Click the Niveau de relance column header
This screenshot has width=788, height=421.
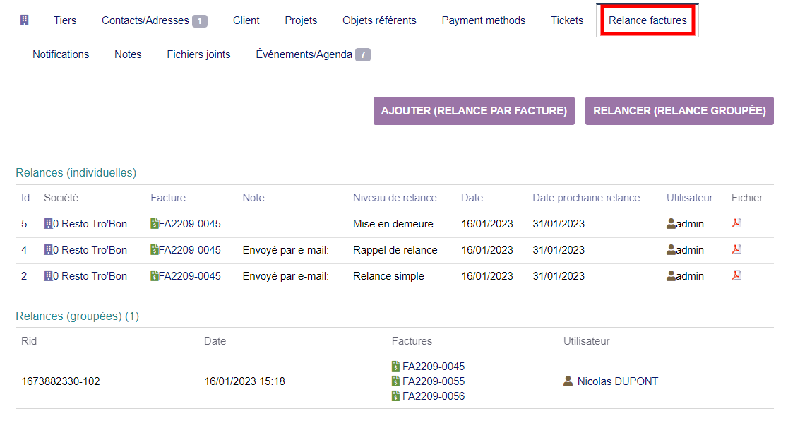tap(395, 198)
